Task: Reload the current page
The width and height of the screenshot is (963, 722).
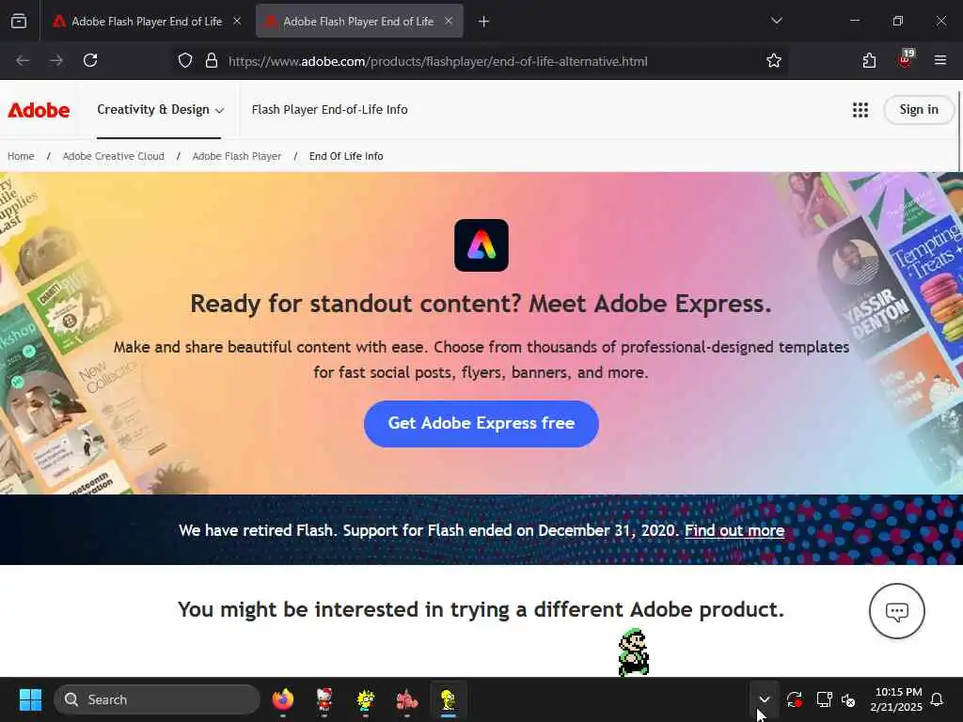Action: click(90, 60)
